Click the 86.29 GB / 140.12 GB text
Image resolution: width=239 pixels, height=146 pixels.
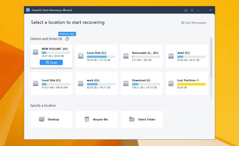coord(99,88)
